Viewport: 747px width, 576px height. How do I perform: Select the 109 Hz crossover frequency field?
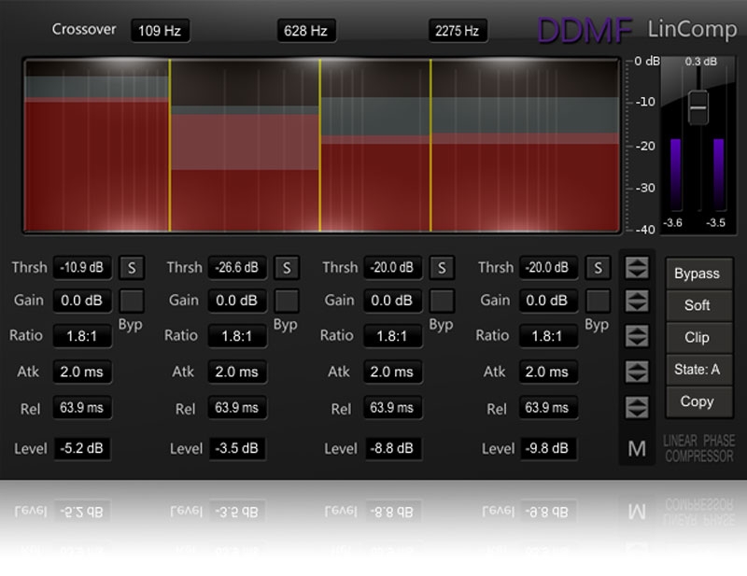point(160,31)
